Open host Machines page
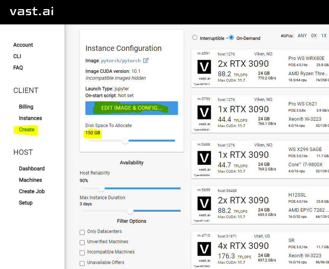Screen dimensions: 329x269 (30, 180)
